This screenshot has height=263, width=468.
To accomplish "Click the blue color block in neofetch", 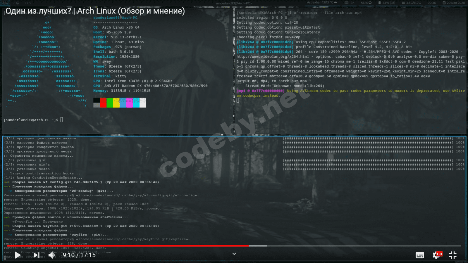I will [123, 103].
